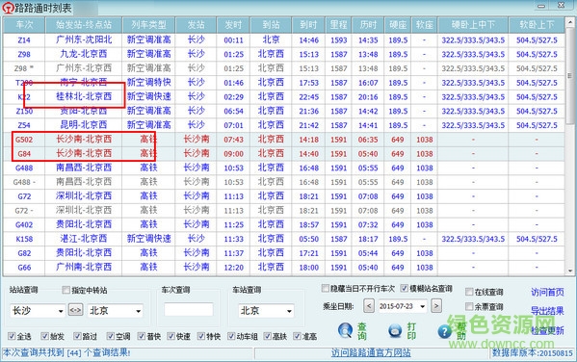The width and height of the screenshot is (577, 362).
Task: Select train G66 row
Action: coord(284,268)
